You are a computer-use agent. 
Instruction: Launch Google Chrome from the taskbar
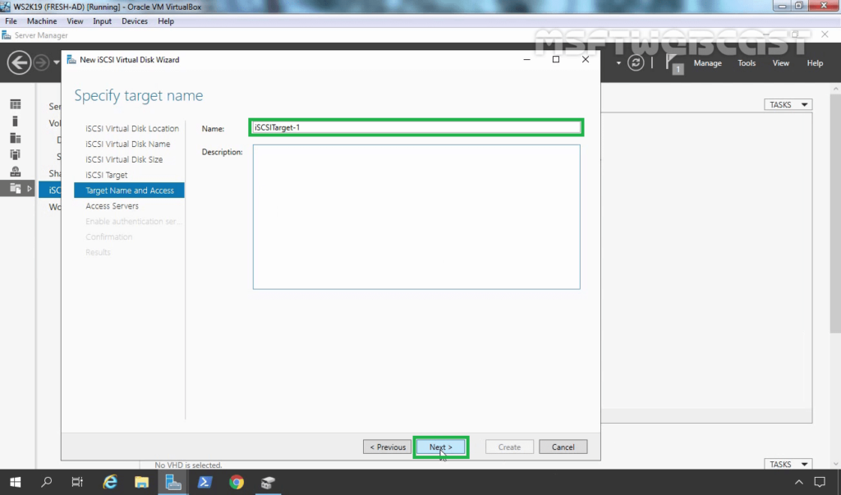236,482
